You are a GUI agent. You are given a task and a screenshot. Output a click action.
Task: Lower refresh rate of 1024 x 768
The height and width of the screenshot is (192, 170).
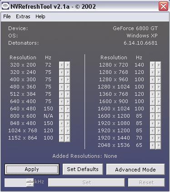coord(61,131)
